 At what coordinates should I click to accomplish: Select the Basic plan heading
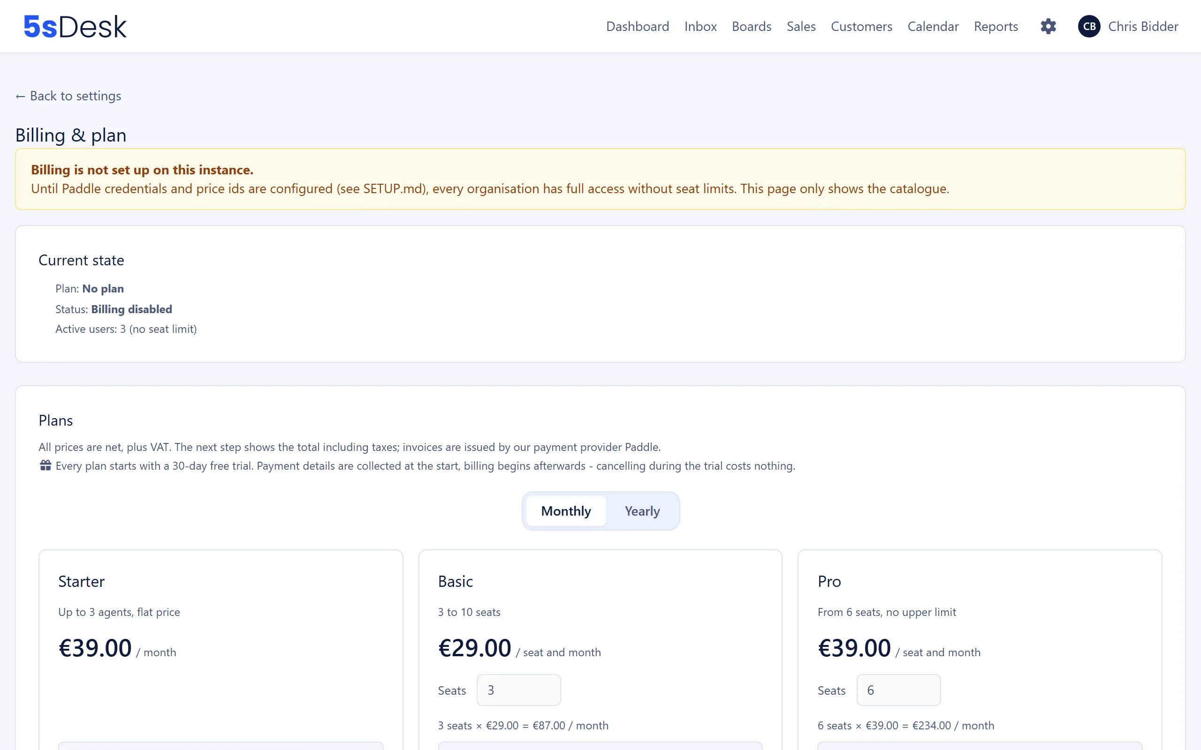[456, 581]
